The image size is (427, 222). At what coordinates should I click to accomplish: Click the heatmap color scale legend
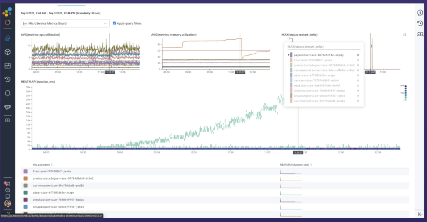[x=404, y=93]
